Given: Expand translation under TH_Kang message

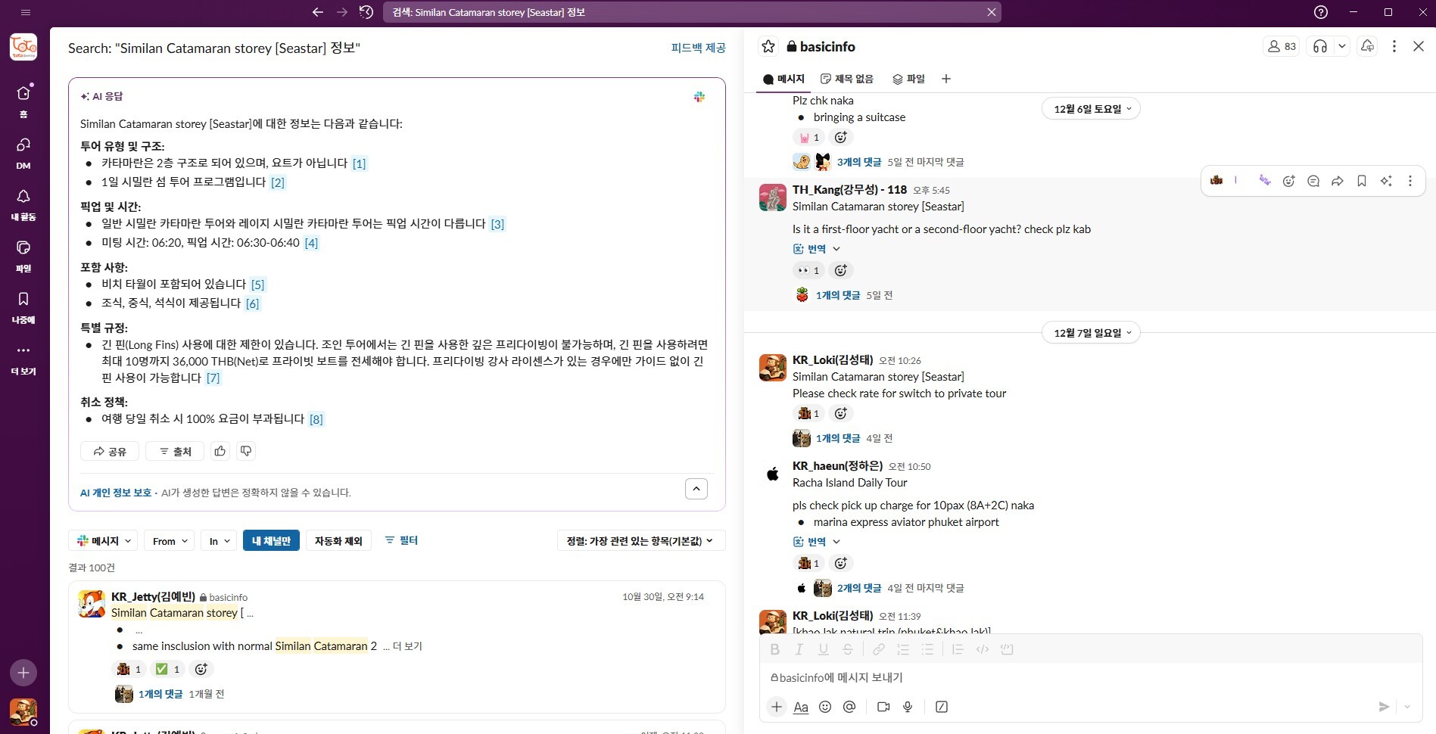Looking at the screenshot, I should pyautogui.click(x=817, y=249).
